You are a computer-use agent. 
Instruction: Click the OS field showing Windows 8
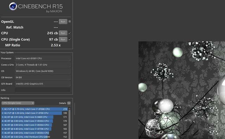click(x=43, y=71)
